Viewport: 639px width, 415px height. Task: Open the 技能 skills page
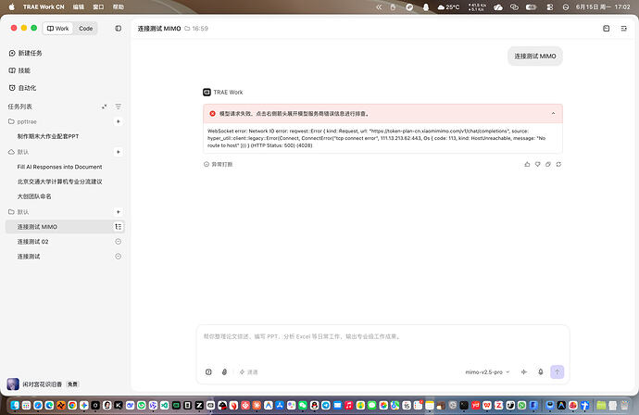coord(19,70)
